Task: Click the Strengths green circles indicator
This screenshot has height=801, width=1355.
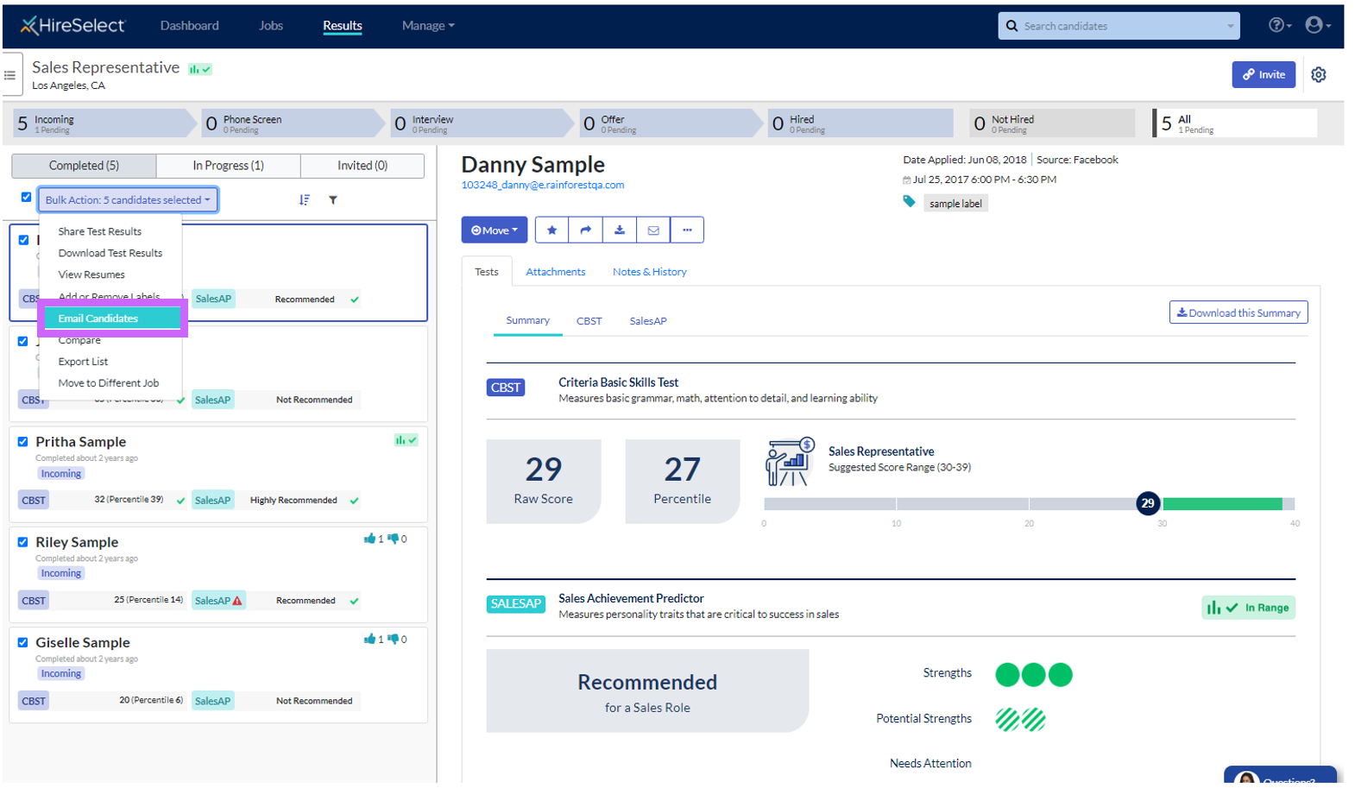Action: 1033,674
